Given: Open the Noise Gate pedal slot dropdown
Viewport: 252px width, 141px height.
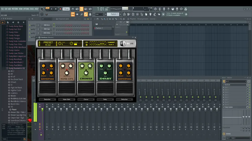Looking at the screenshot, I should pos(67,99).
